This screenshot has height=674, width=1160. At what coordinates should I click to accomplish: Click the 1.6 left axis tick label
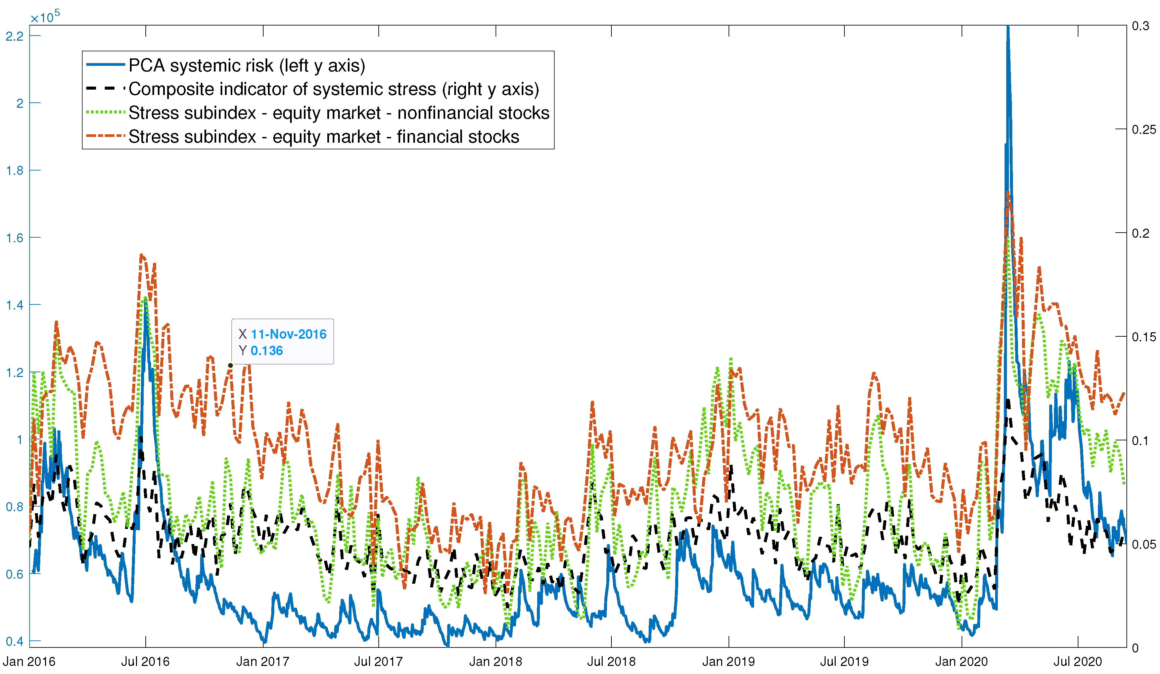click(x=14, y=238)
